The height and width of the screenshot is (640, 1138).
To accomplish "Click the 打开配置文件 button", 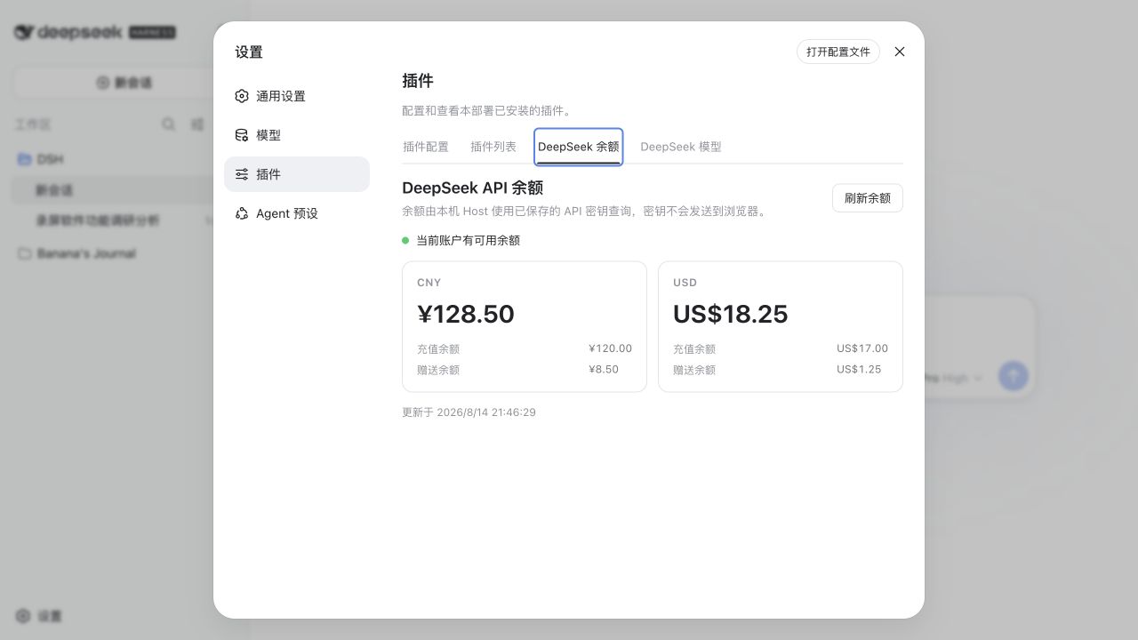I will pos(838,52).
